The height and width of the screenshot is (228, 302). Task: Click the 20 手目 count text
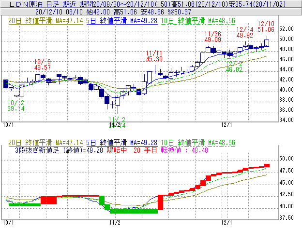(145, 150)
